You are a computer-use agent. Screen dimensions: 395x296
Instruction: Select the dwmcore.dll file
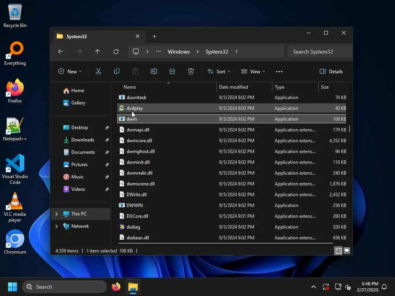point(231,141)
